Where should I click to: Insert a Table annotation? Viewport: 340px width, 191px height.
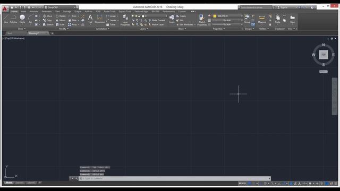(x=111, y=25)
